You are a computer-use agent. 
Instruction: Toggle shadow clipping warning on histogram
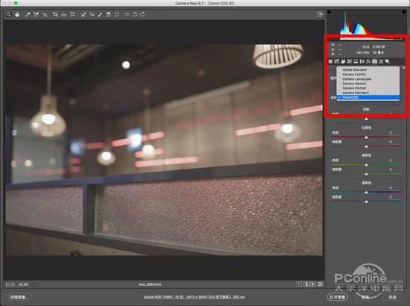(329, 11)
